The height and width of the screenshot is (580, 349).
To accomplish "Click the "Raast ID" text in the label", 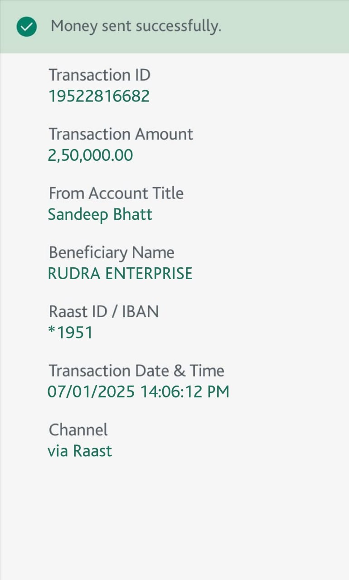I will (78, 312).
